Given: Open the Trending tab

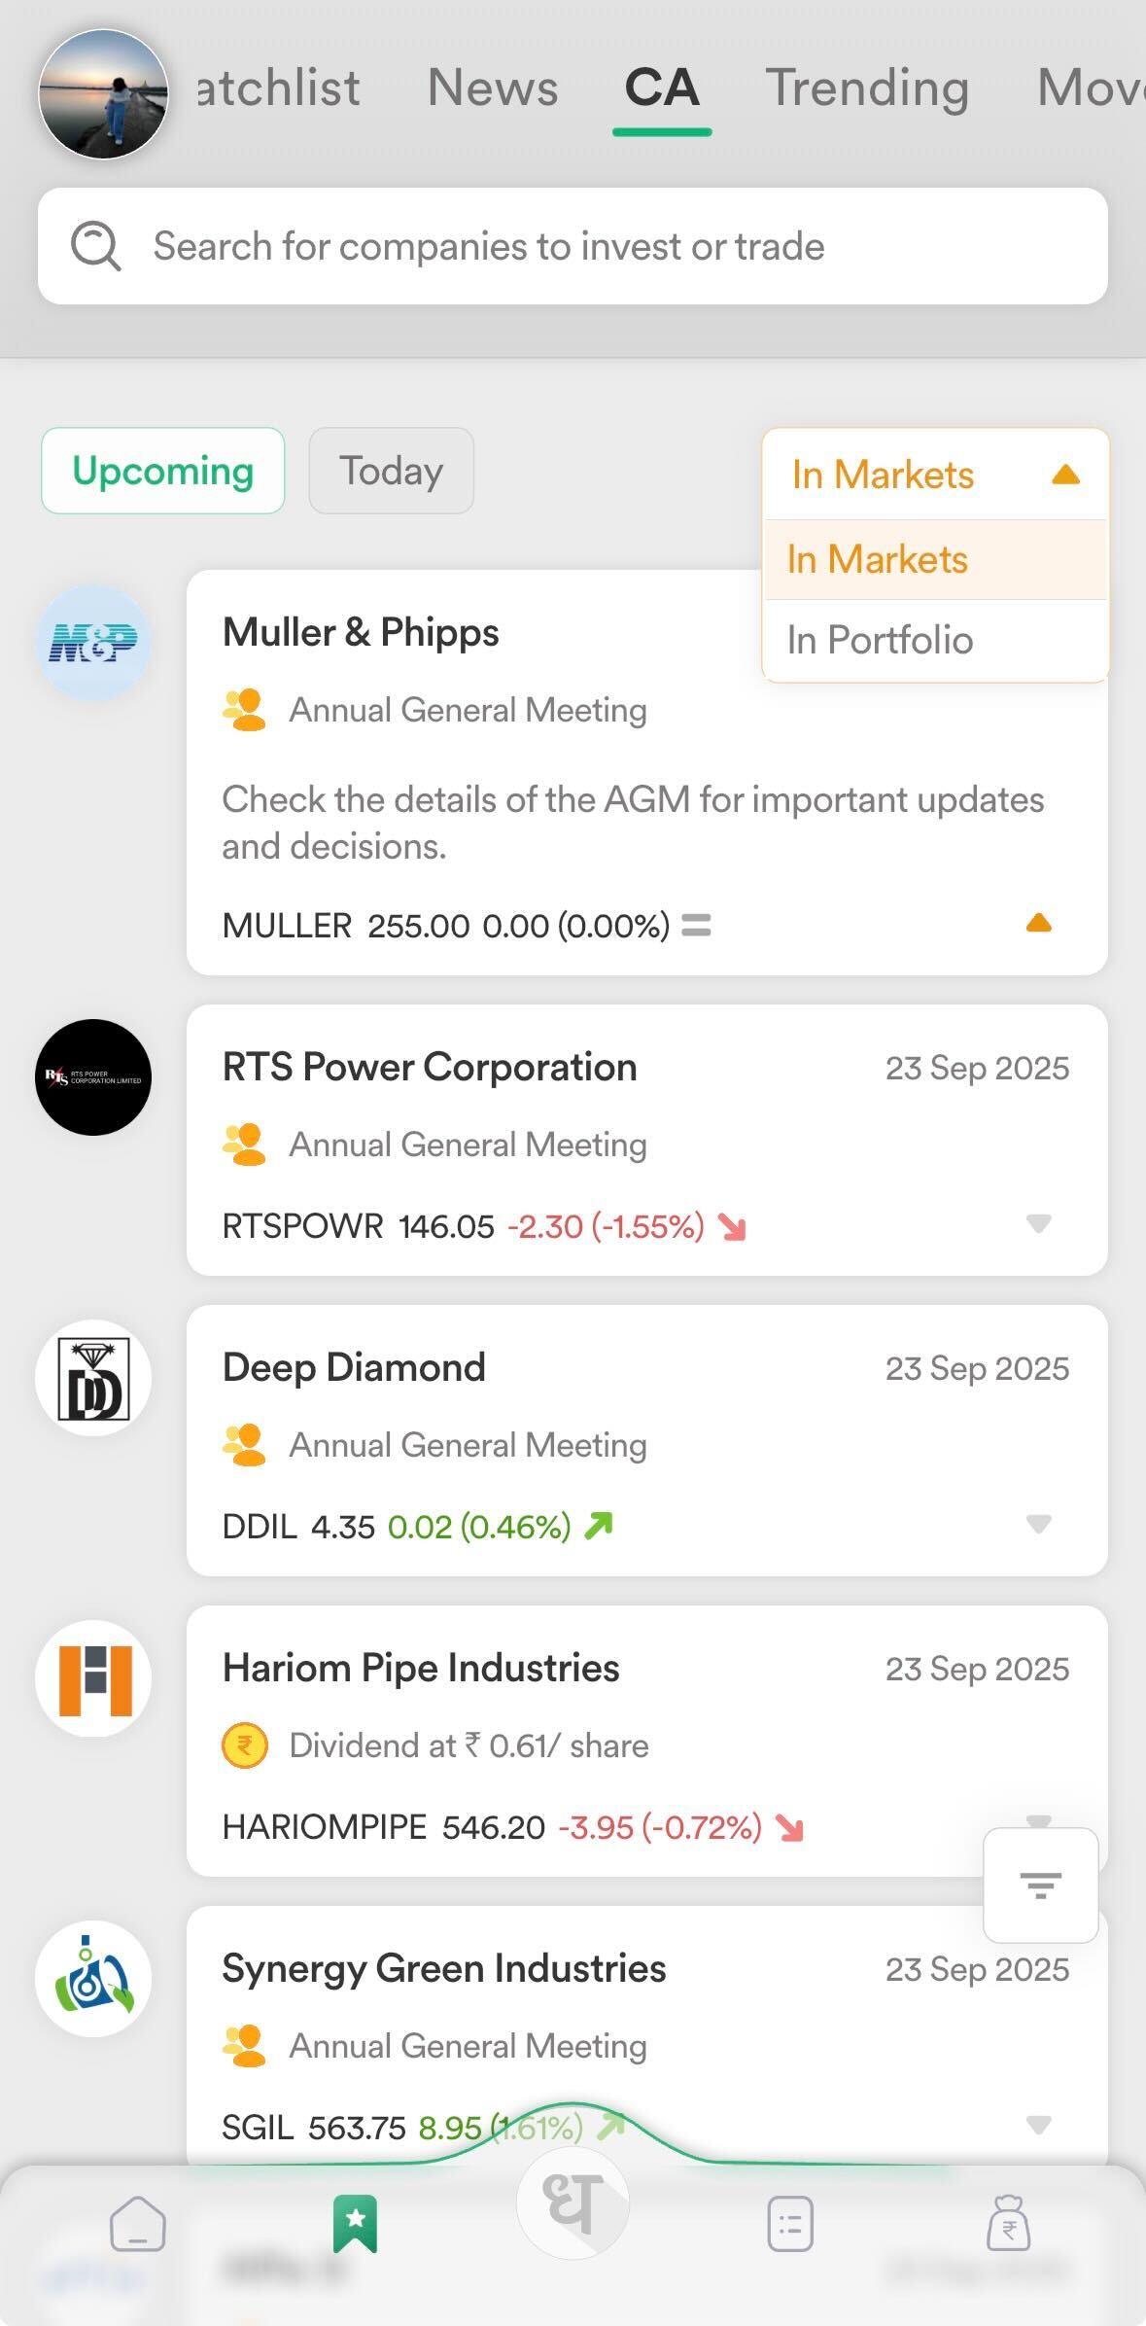Looking at the screenshot, I should point(867,88).
